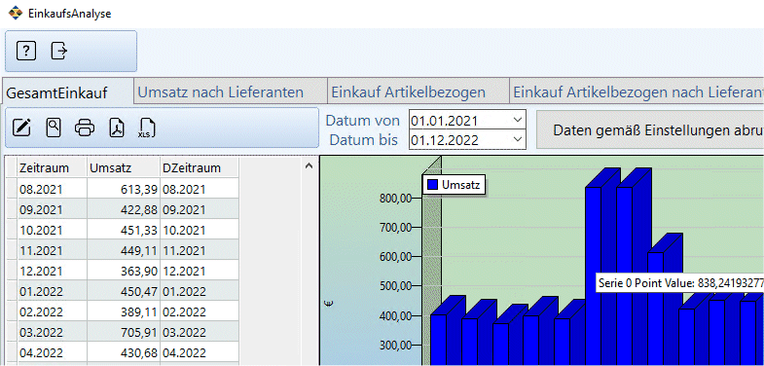764x366 pixels.
Task: Select the 01.2022 Zeitraum cell
Action: click(52, 291)
